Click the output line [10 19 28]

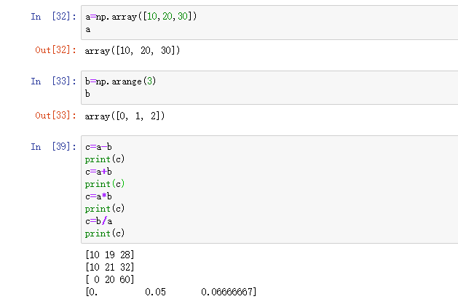tap(110, 255)
